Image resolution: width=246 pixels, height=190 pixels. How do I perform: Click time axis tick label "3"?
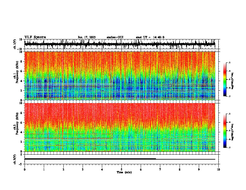pyautogui.click(x=83, y=170)
